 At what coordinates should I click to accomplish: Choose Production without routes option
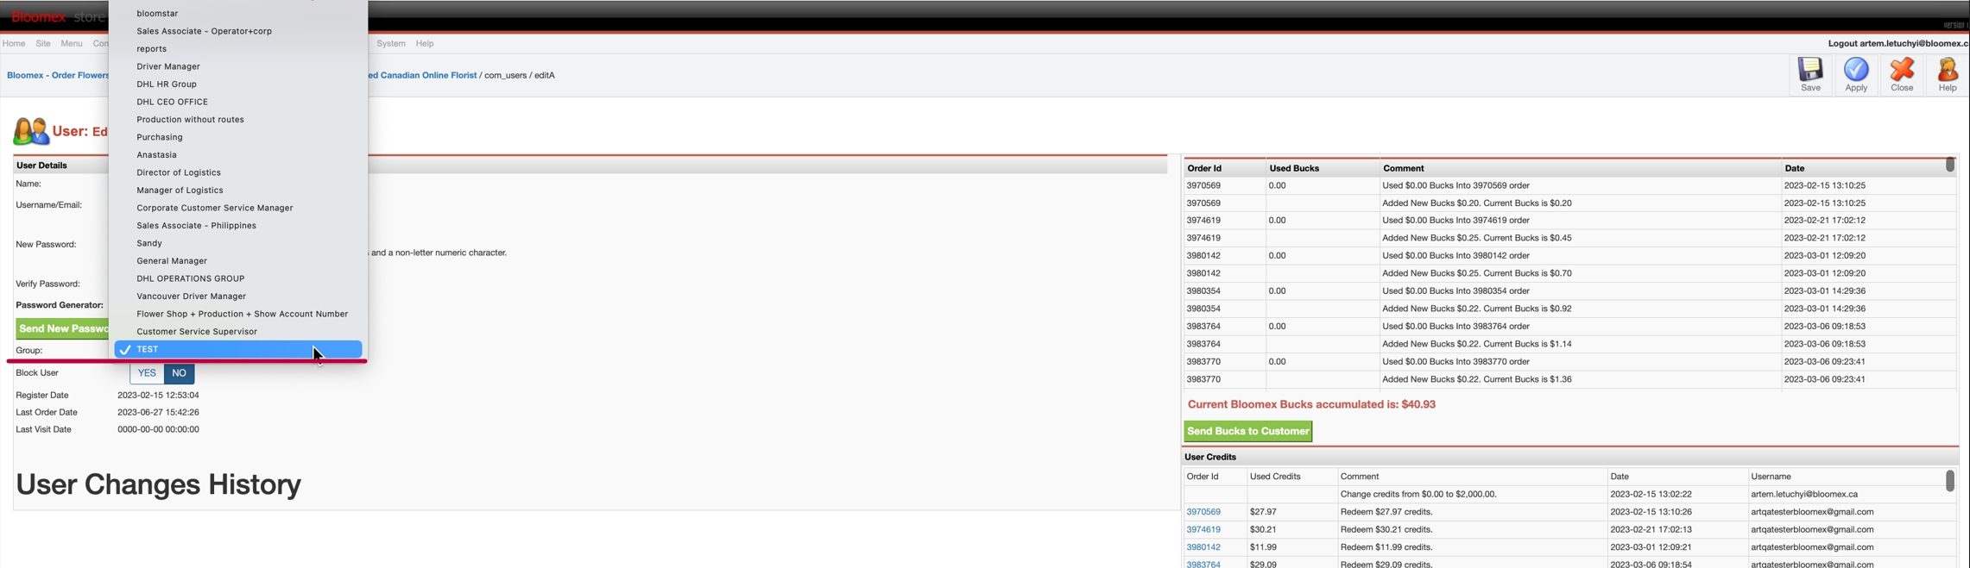[191, 120]
